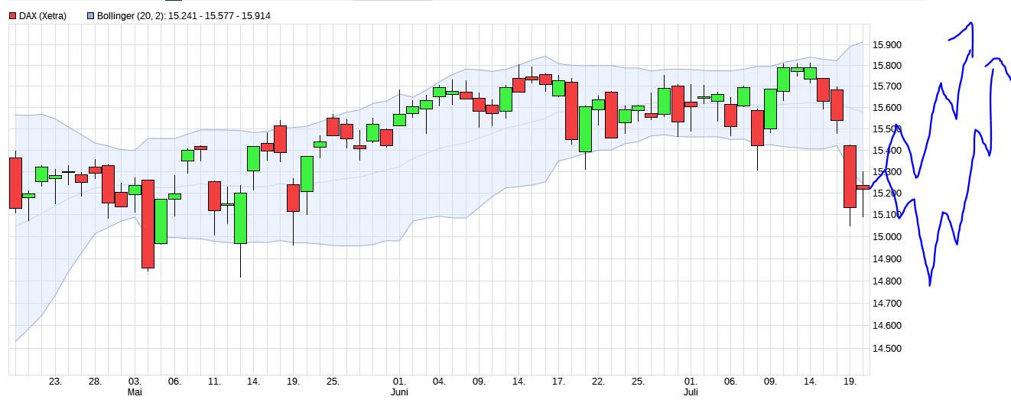Click the Juli month label on the x-axis
Image resolution: width=1011 pixels, height=403 pixels.
tap(691, 392)
